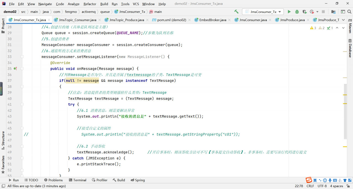The width and height of the screenshot is (353, 189).
Task: Toggle Sogou punctuation mode
Action: tap(320, 180)
